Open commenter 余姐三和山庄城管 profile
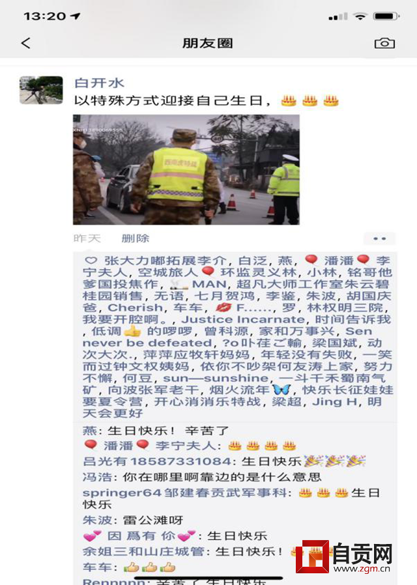 tap(143, 551)
